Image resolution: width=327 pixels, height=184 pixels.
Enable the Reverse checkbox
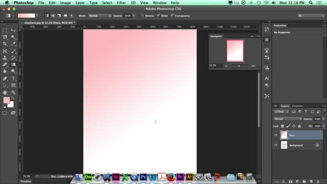[143, 15]
